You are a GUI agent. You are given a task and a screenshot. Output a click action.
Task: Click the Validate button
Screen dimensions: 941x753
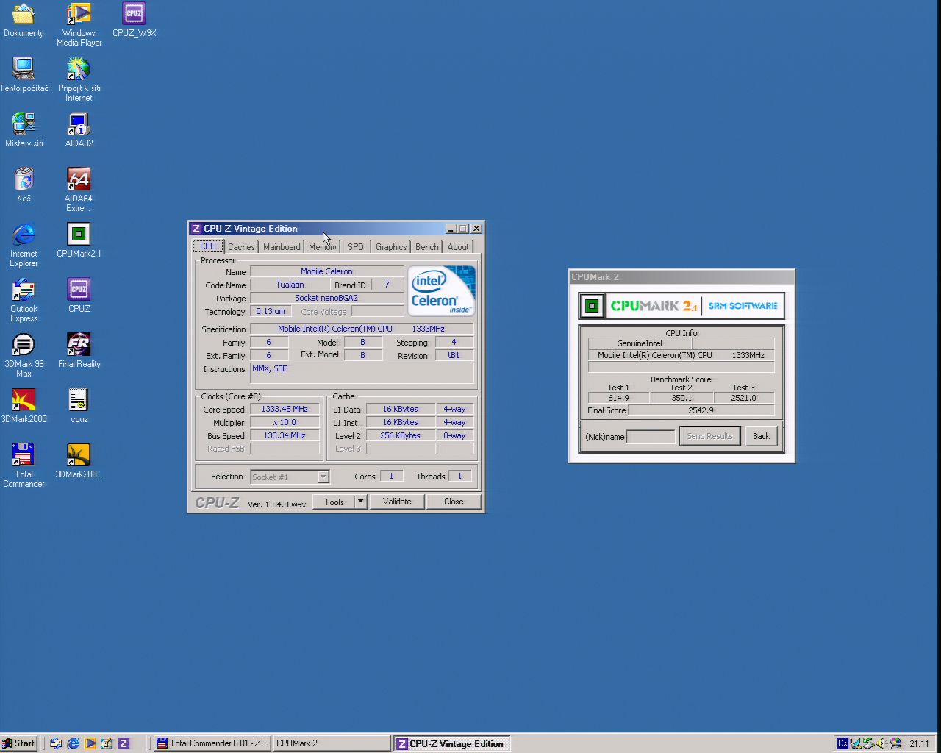(397, 502)
